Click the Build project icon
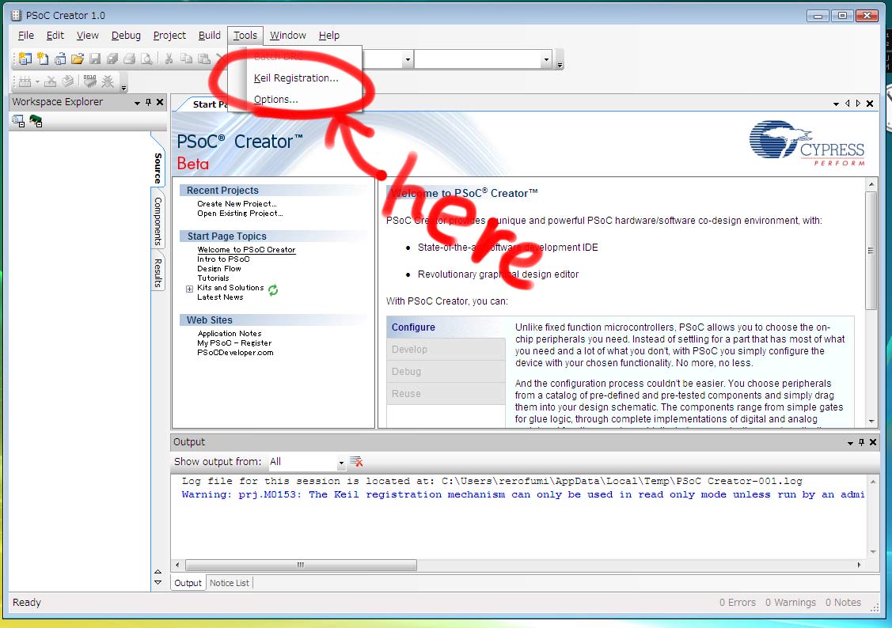 click(25, 81)
